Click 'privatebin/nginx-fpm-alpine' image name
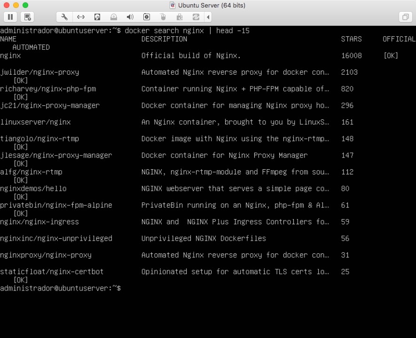The image size is (416, 338). point(56,205)
